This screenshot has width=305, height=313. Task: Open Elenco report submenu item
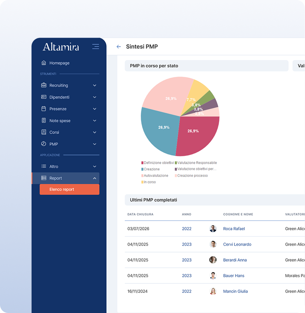69,190
